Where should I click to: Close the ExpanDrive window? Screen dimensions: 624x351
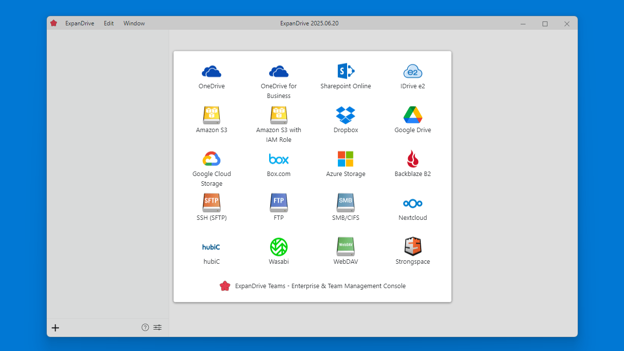[567, 23]
